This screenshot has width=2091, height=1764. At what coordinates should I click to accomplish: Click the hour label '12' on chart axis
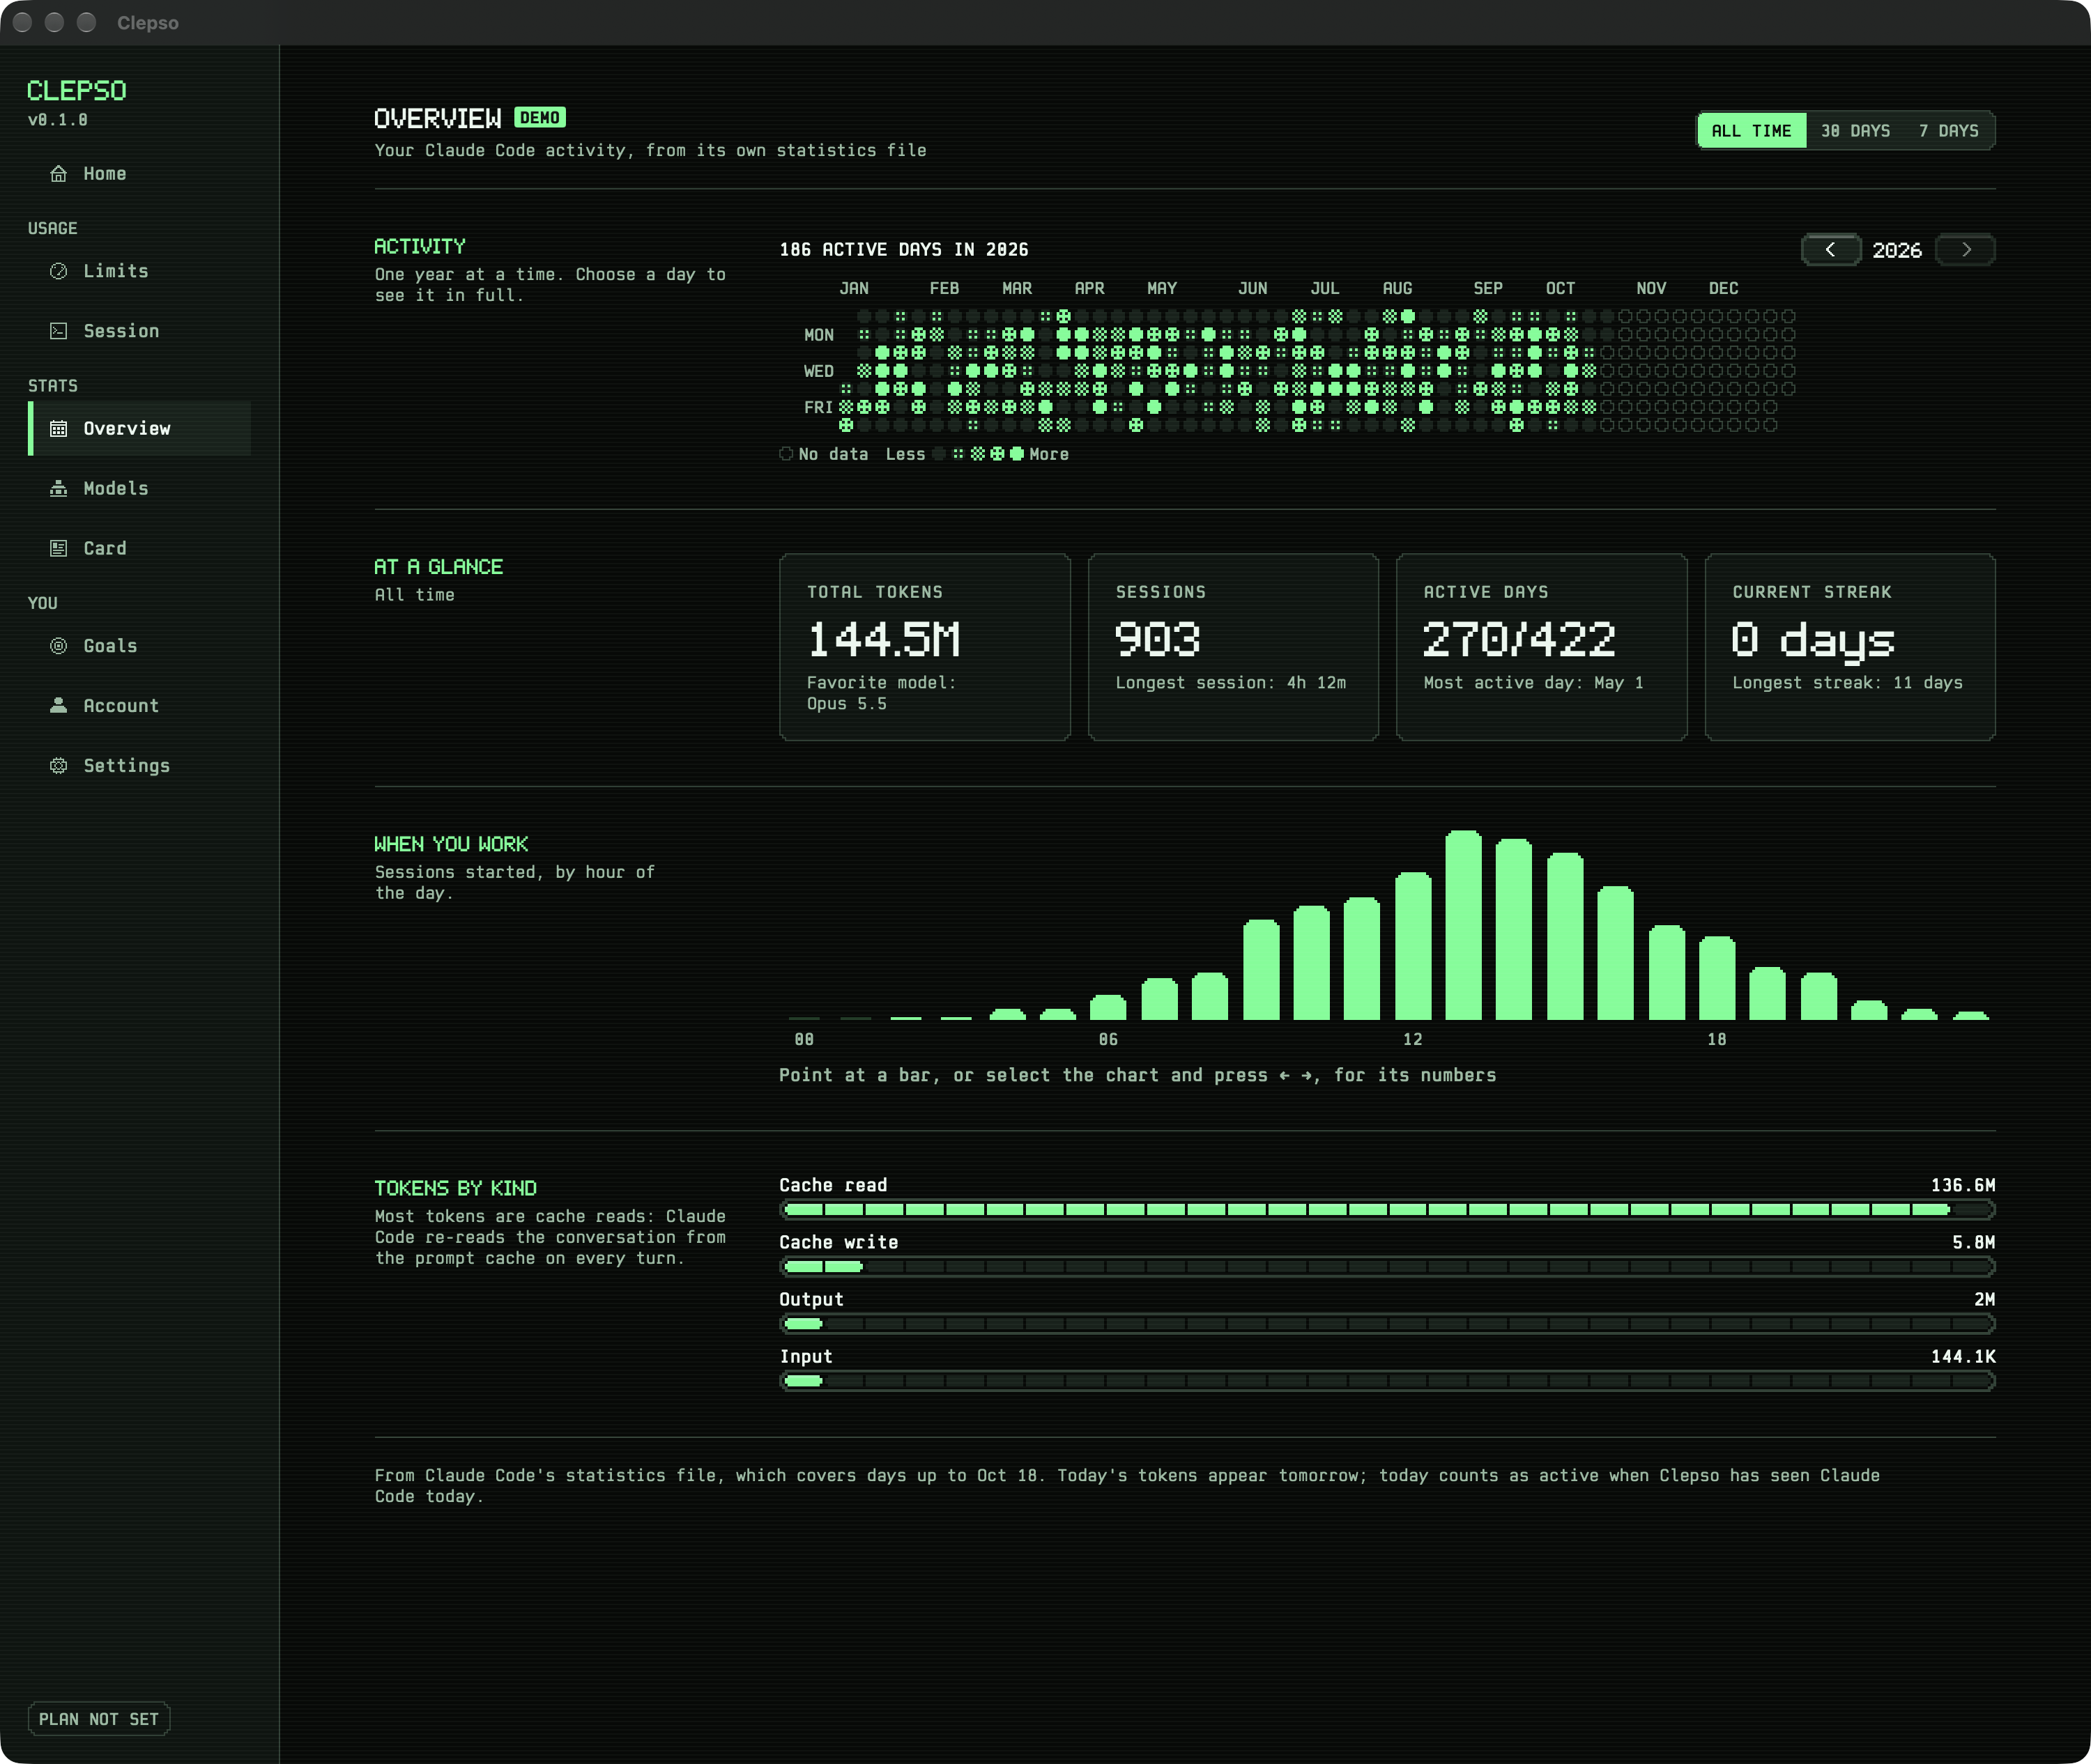[1413, 1039]
